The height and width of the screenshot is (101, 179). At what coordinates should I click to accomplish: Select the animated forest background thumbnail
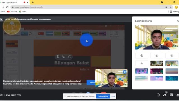pos(157,63)
